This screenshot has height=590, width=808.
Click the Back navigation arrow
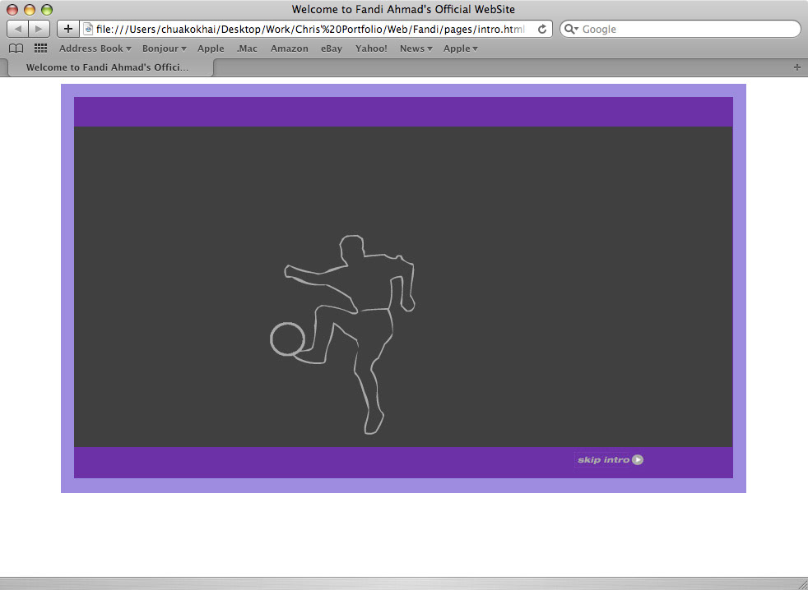point(17,29)
